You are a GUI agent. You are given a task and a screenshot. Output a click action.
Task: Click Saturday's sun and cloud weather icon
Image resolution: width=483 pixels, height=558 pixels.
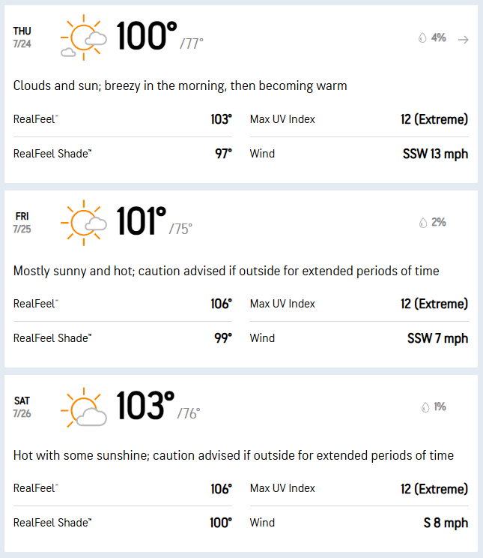click(84, 407)
